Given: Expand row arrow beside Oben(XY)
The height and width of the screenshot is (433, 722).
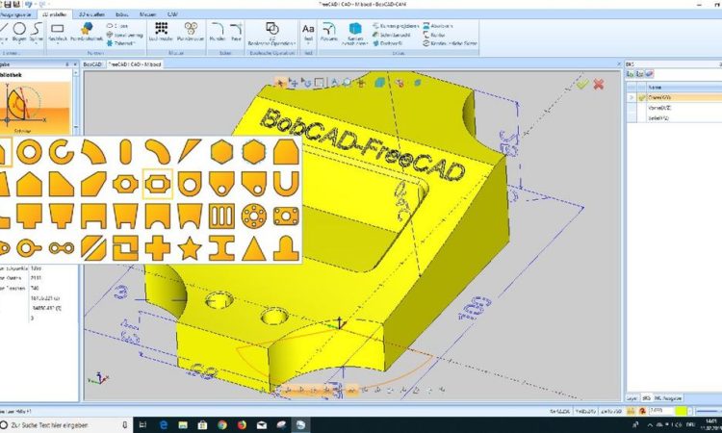Looking at the screenshot, I should 632,97.
